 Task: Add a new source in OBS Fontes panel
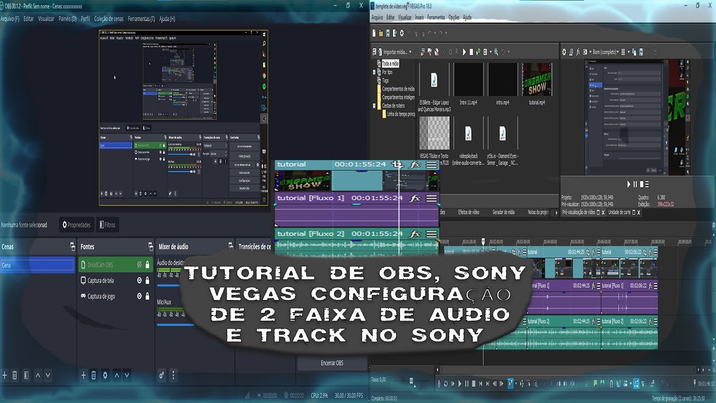click(83, 376)
